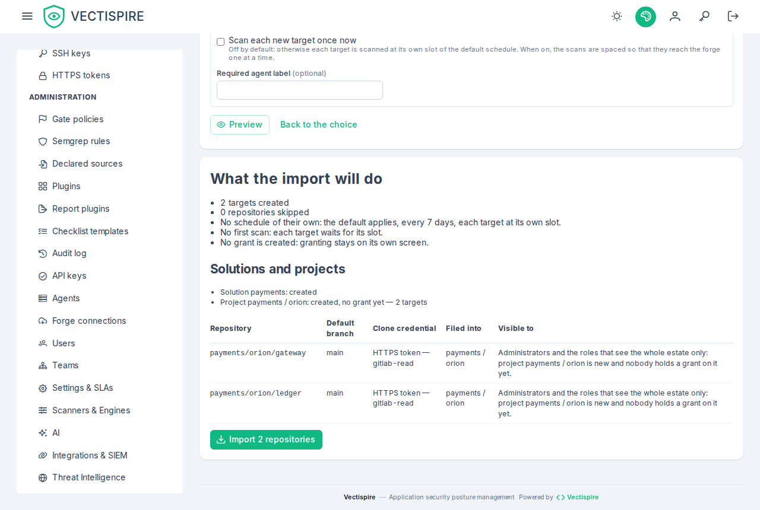Click the Plugins grid icon
Image resolution: width=760 pixels, height=510 pixels.
click(x=43, y=186)
